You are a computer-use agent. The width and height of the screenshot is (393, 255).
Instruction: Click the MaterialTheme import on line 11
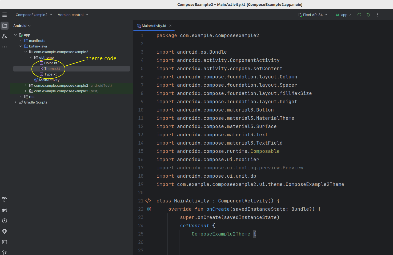[225, 118]
